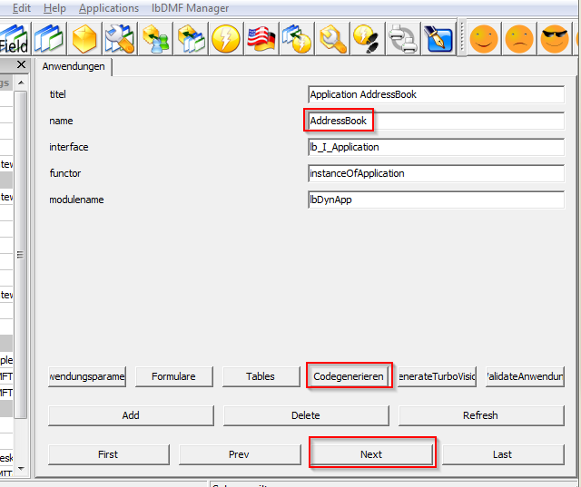Click into the name field containing AddressBook
581x487 pixels.
tap(436, 121)
